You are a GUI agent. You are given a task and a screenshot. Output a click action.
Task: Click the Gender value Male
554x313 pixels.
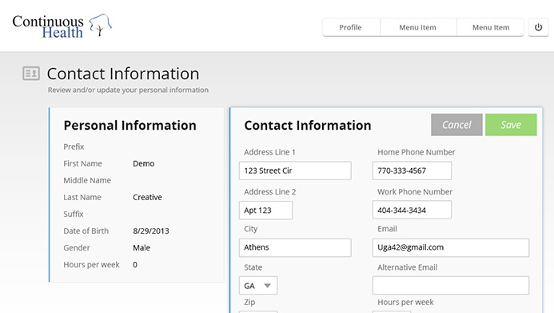tap(141, 247)
